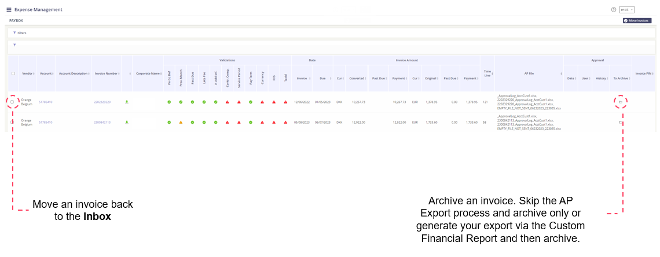Open Contr. Comp. alert for invoice 2202329220
This screenshot has height=257, width=660.
click(228, 102)
